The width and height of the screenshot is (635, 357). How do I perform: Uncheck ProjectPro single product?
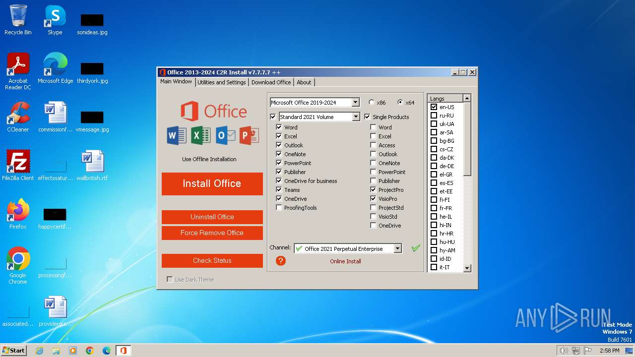coord(373,189)
